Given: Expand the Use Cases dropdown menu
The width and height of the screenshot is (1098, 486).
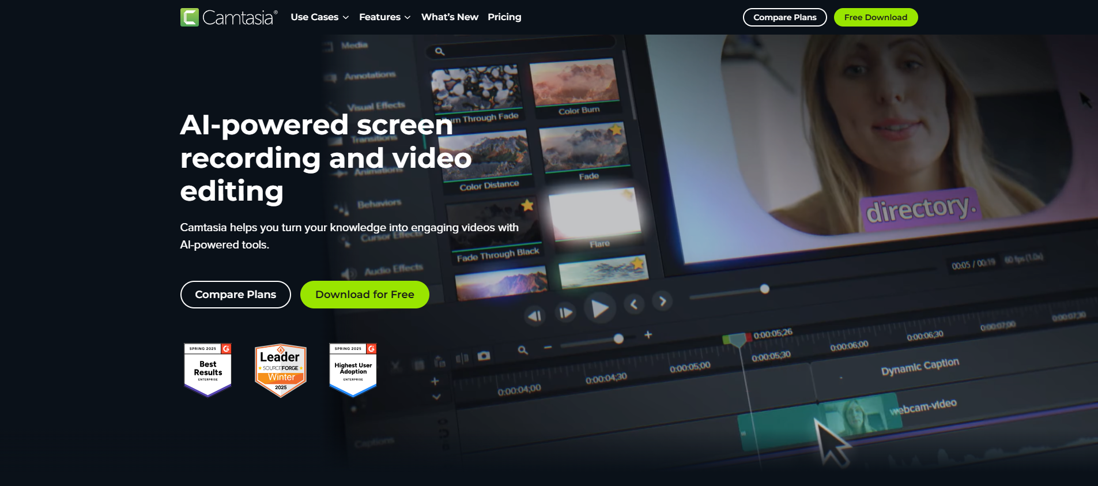Looking at the screenshot, I should (x=319, y=17).
